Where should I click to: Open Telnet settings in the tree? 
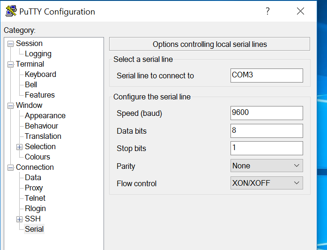35,198
